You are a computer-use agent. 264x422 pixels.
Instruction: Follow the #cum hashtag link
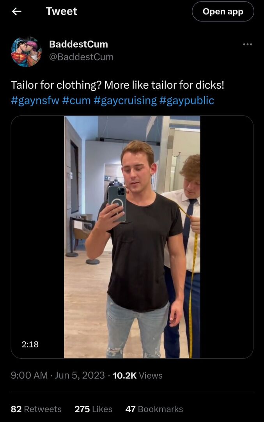click(x=76, y=100)
